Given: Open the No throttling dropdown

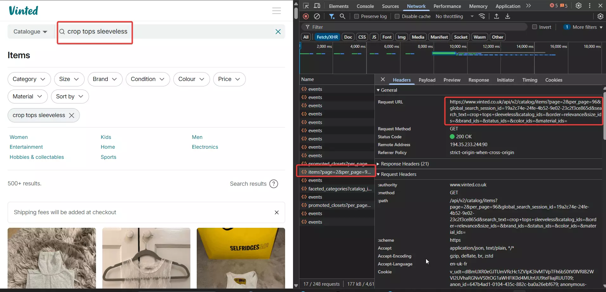Looking at the screenshot, I should (455, 16).
